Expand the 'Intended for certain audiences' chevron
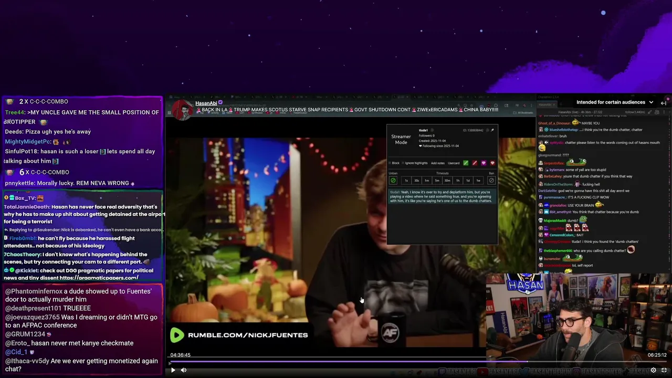The width and height of the screenshot is (672, 378). pos(651,102)
